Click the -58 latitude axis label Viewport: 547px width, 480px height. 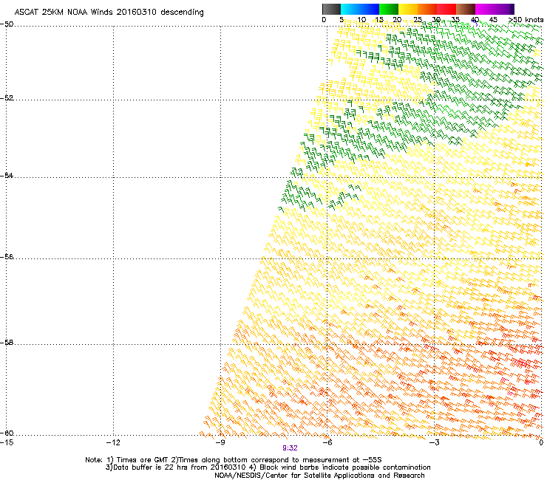(x=7, y=343)
